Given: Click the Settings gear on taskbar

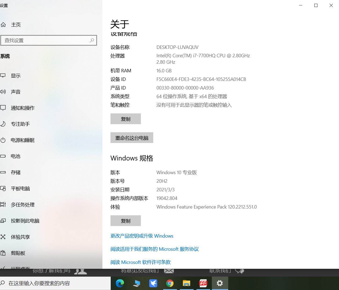Looking at the screenshot, I should tap(220, 283).
